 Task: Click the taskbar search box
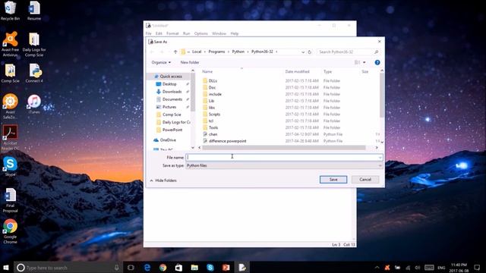[x=68, y=268]
